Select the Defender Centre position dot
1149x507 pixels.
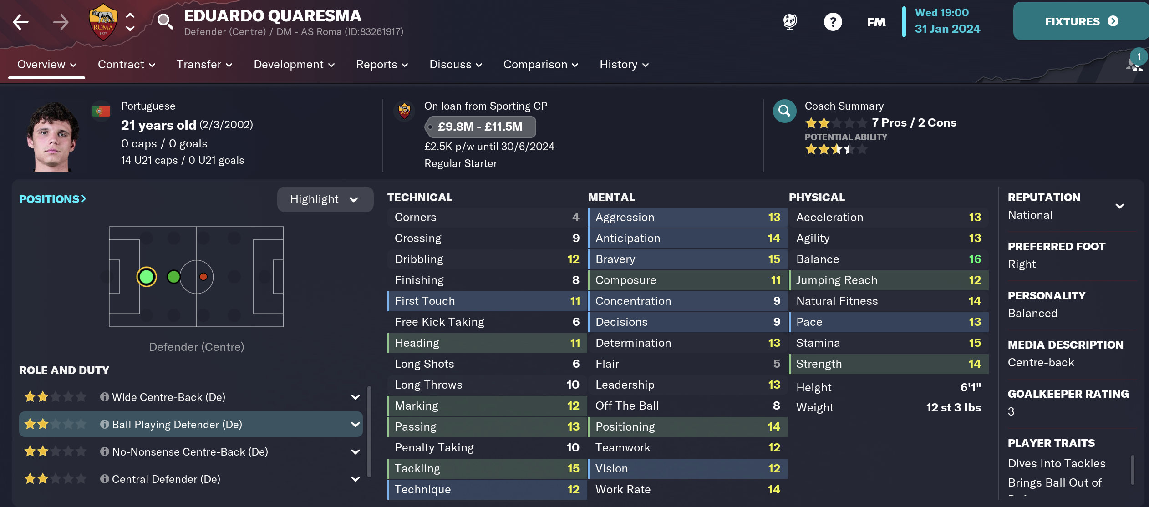(x=147, y=277)
